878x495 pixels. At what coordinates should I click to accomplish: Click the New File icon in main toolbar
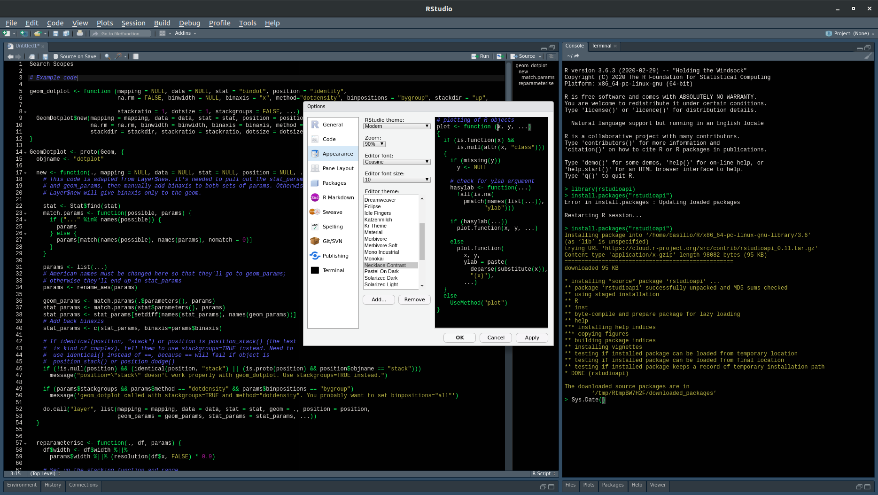[6, 33]
